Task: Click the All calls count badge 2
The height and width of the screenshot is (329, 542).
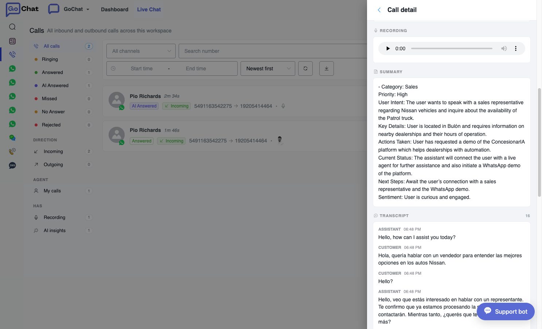Action: (x=89, y=46)
